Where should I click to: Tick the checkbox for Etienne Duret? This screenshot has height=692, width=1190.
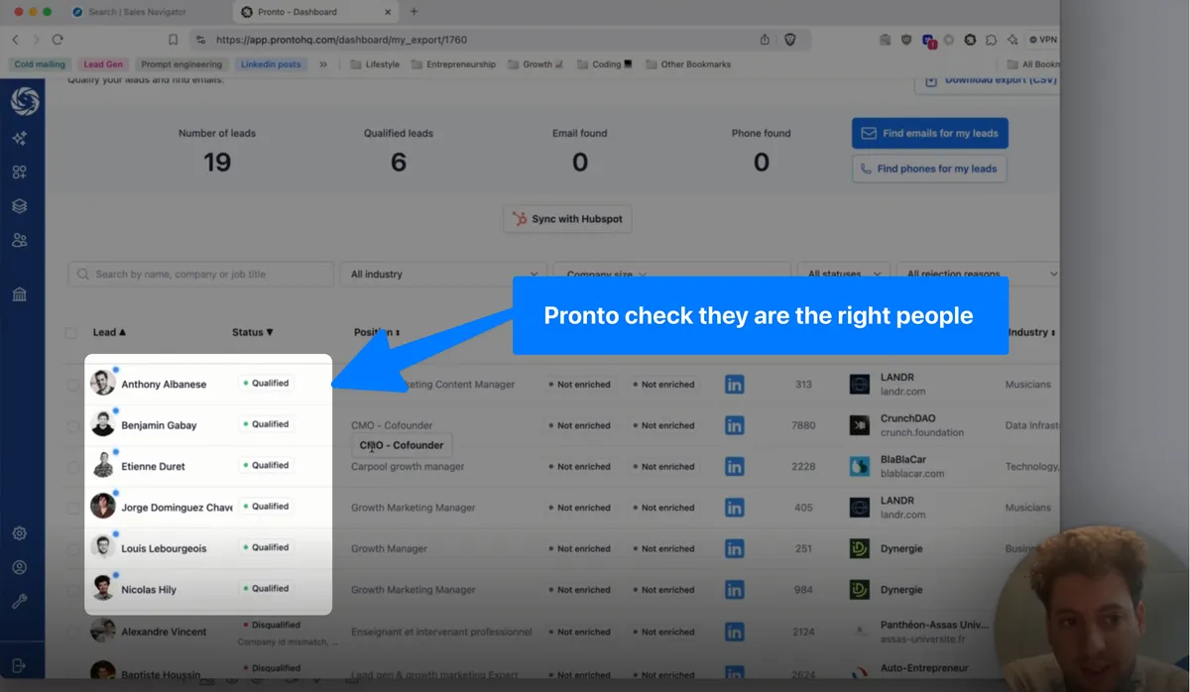[x=72, y=467]
